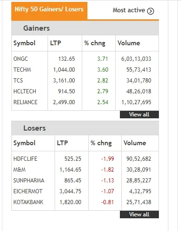Click the Most active arrow circle icon
The height and width of the screenshot is (231, 181).
[x=150, y=11]
